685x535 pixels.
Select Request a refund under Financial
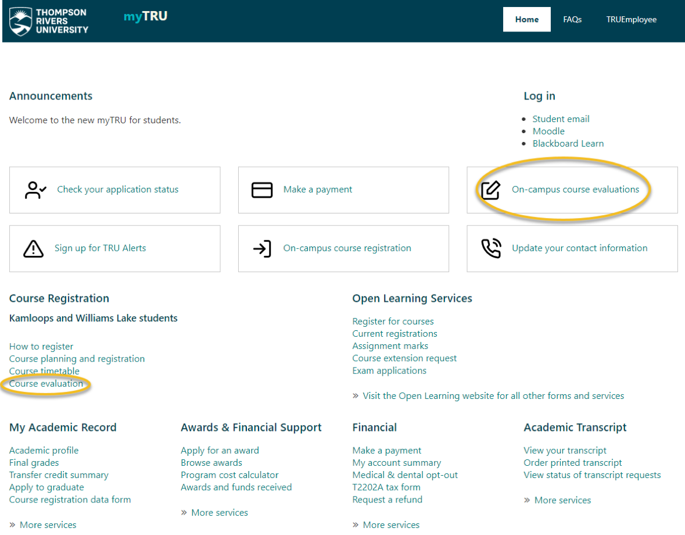point(388,500)
